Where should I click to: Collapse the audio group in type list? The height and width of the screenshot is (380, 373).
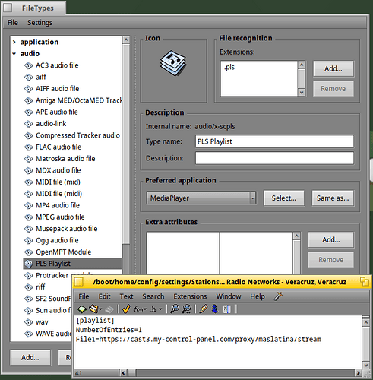pos(14,54)
